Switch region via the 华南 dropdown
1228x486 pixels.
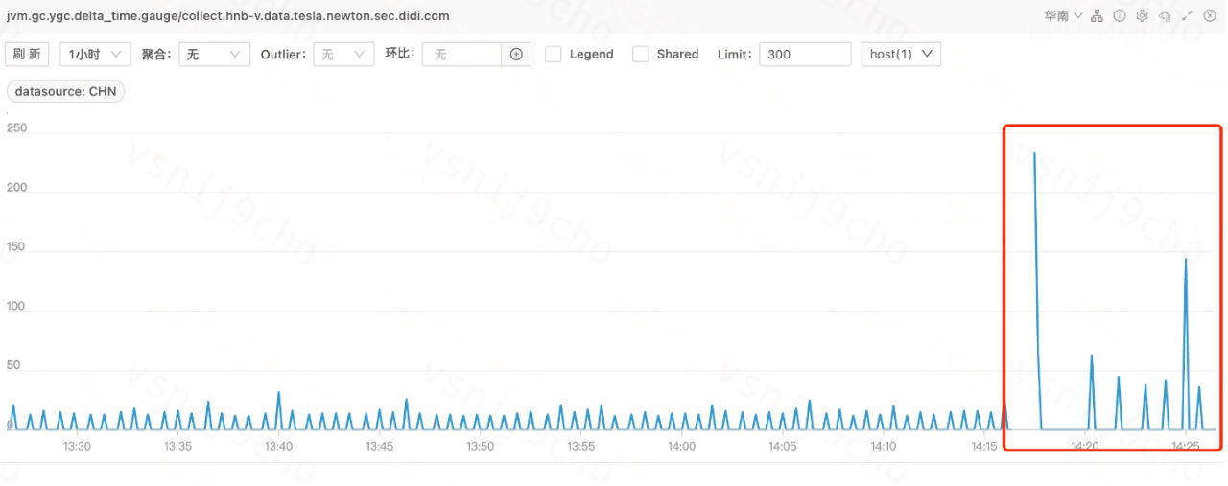(1063, 16)
